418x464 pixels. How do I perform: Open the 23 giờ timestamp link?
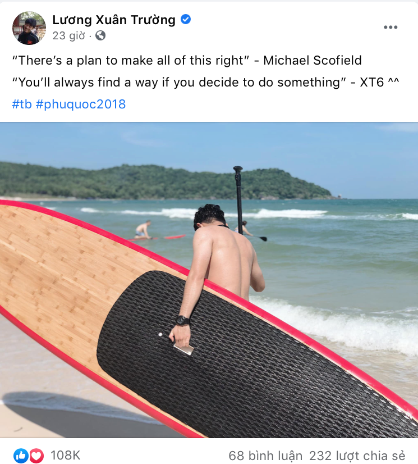pos(68,36)
